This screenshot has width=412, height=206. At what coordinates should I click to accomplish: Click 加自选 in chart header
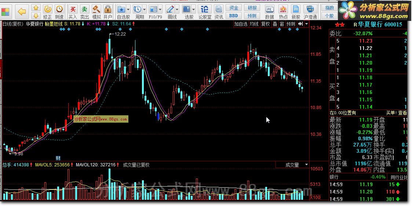coord(241,24)
